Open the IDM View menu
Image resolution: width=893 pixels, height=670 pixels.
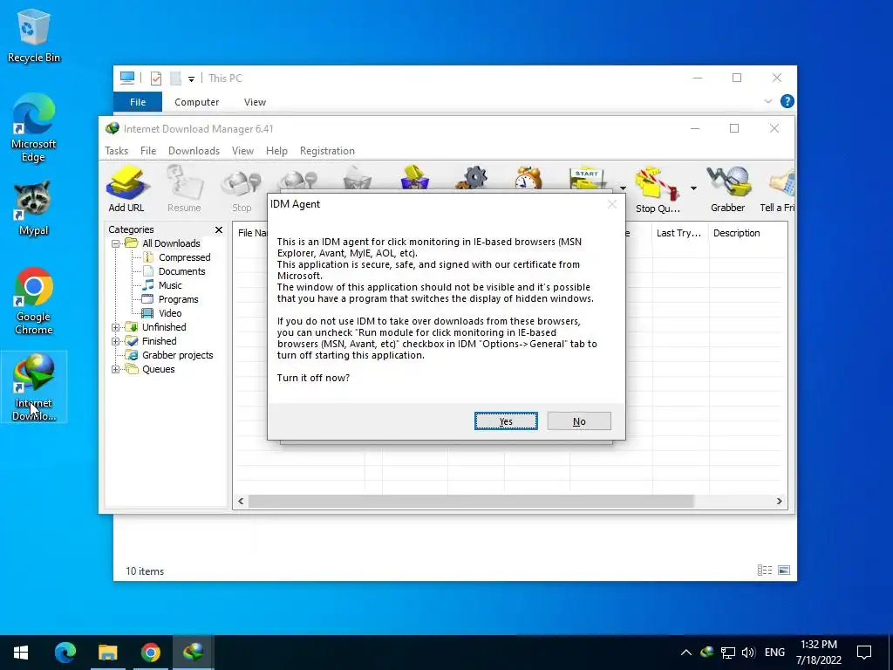(242, 151)
